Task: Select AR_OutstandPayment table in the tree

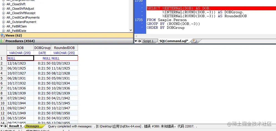Action: coord(21,22)
